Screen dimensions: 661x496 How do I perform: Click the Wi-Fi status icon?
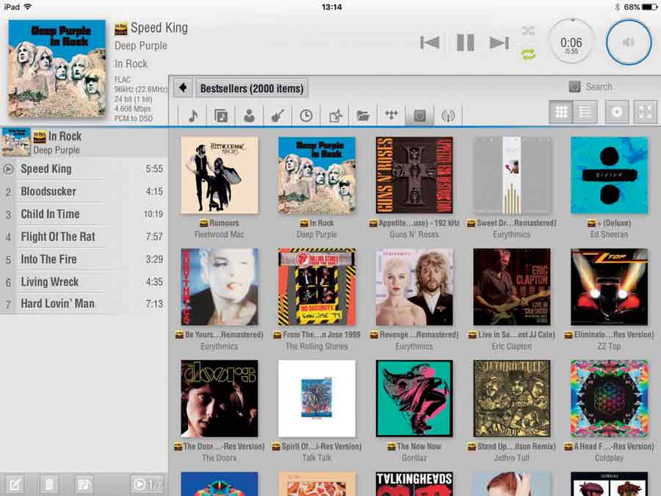[x=28, y=7]
